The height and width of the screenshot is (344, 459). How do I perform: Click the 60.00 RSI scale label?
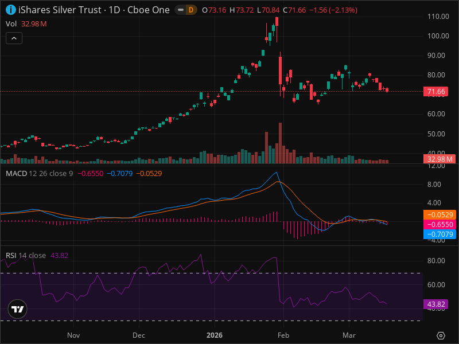(436, 284)
